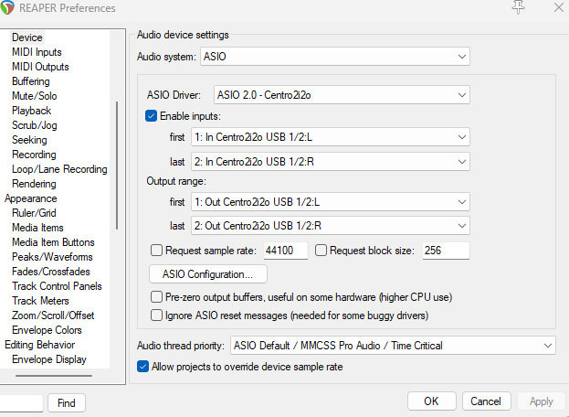Open Zoom/Scroll/Offset settings

[53, 315]
